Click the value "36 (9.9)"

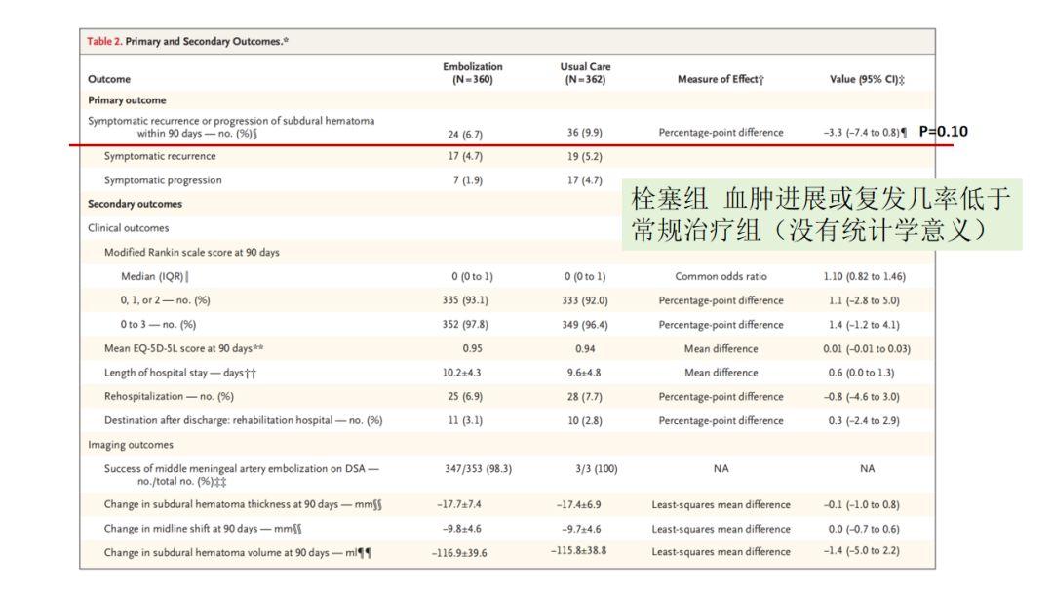[584, 133]
